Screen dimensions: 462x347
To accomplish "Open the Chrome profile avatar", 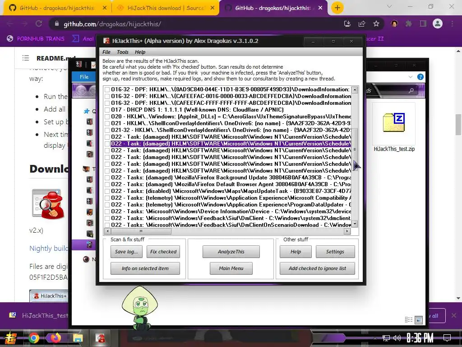I will (438, 23).
